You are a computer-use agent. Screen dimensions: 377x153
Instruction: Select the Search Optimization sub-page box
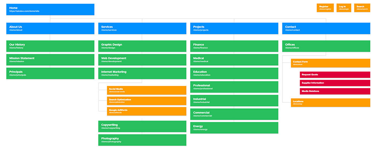point(147,101)
